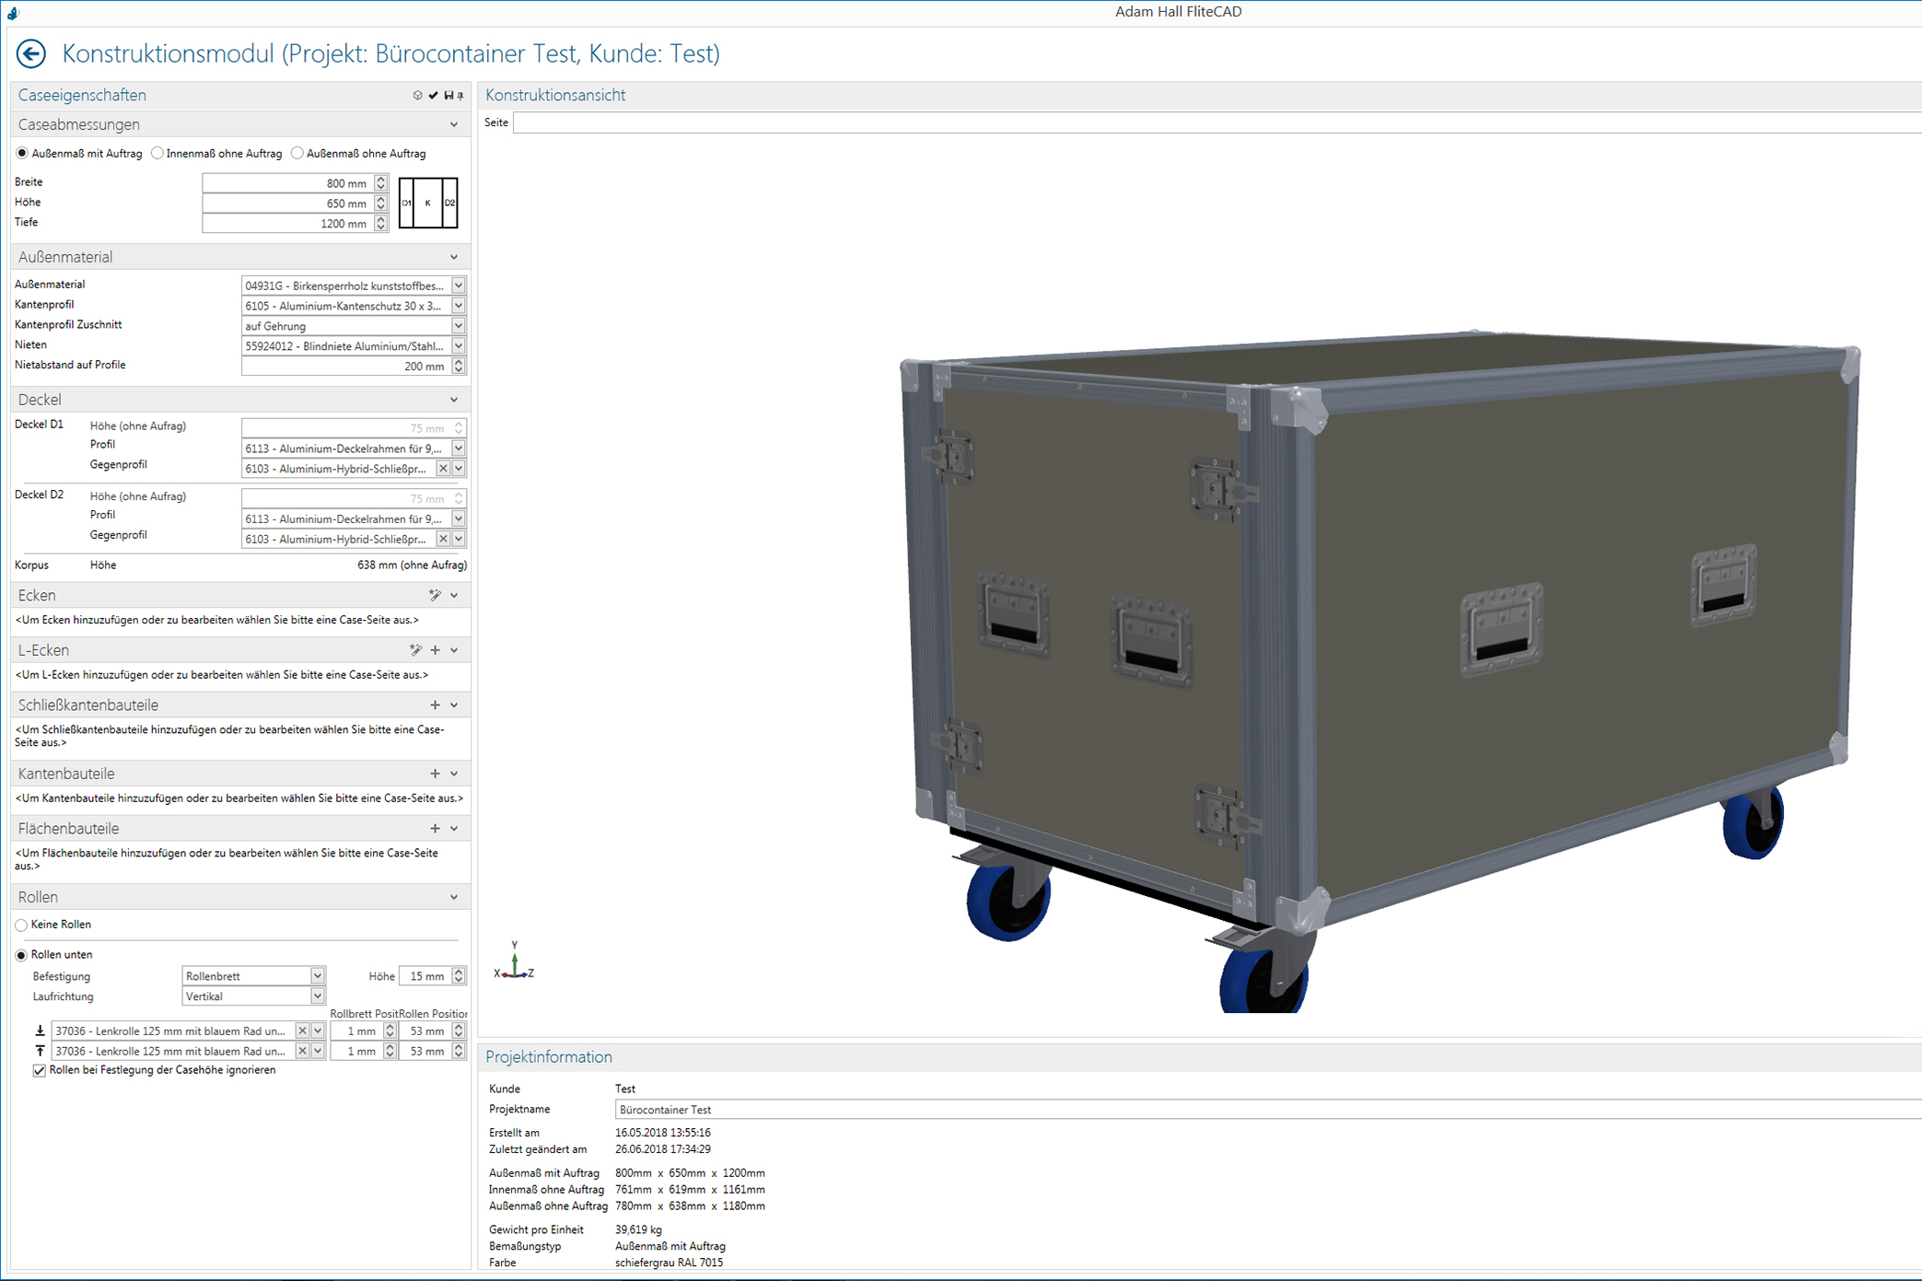The width and height of the screenshot is (1922, 1281).
Task: Collapse the Kantenbauteile section chevron
Action: [454, 774]
